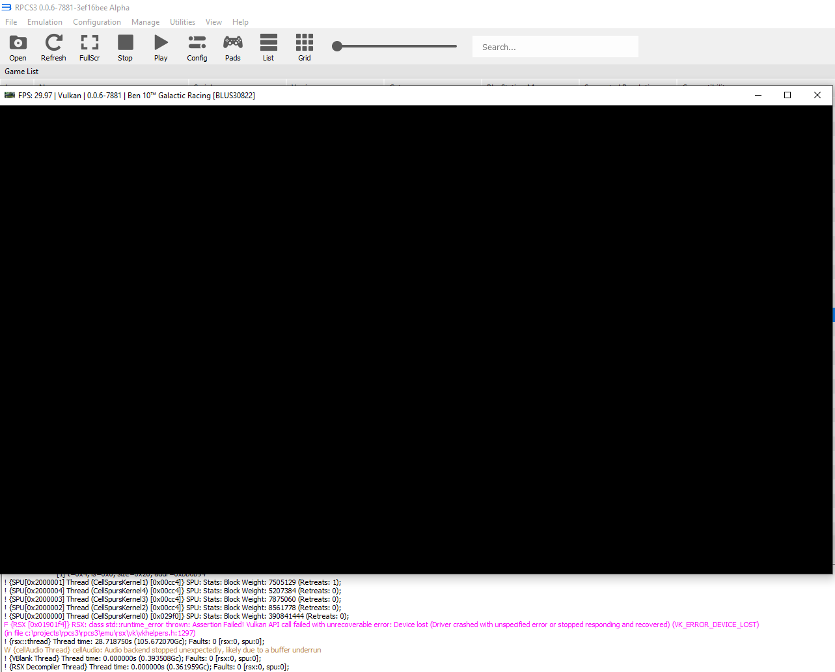Enter fullscreen using the FullScr icon
835x672 pixels.
pos(89,46)
